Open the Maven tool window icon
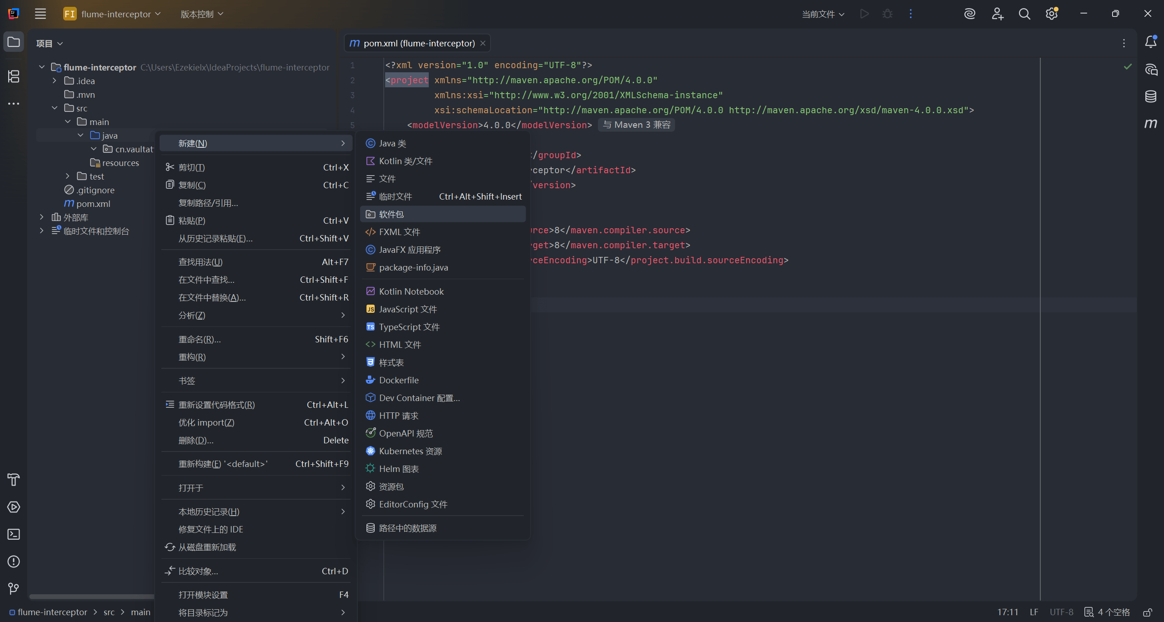 point(1151,124)
